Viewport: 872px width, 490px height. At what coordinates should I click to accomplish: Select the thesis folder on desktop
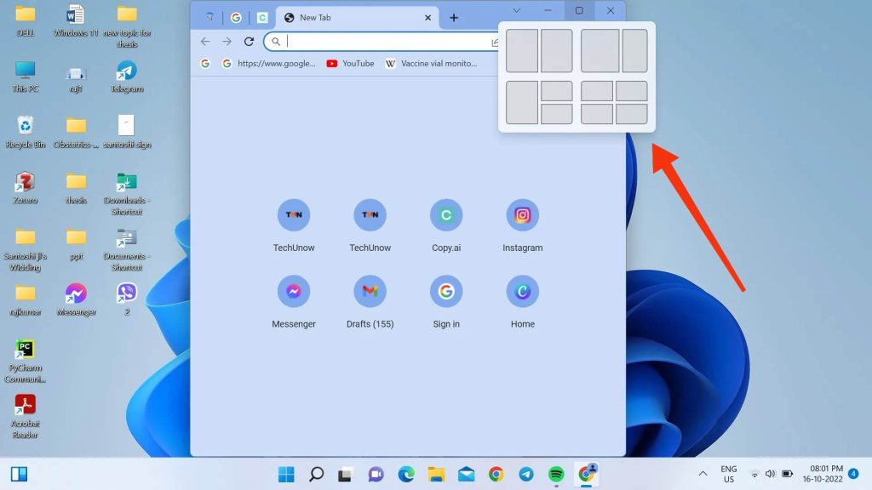(x=76, y=188)
